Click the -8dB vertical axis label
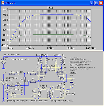The image size is (104, 106). click(5, 35)
